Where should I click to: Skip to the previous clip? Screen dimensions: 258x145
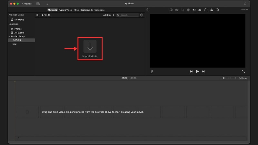191,71
